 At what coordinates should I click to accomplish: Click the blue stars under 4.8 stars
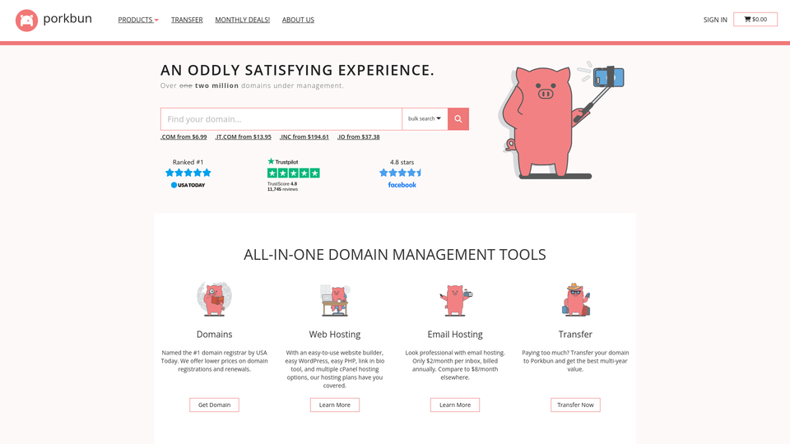(401, 173)
